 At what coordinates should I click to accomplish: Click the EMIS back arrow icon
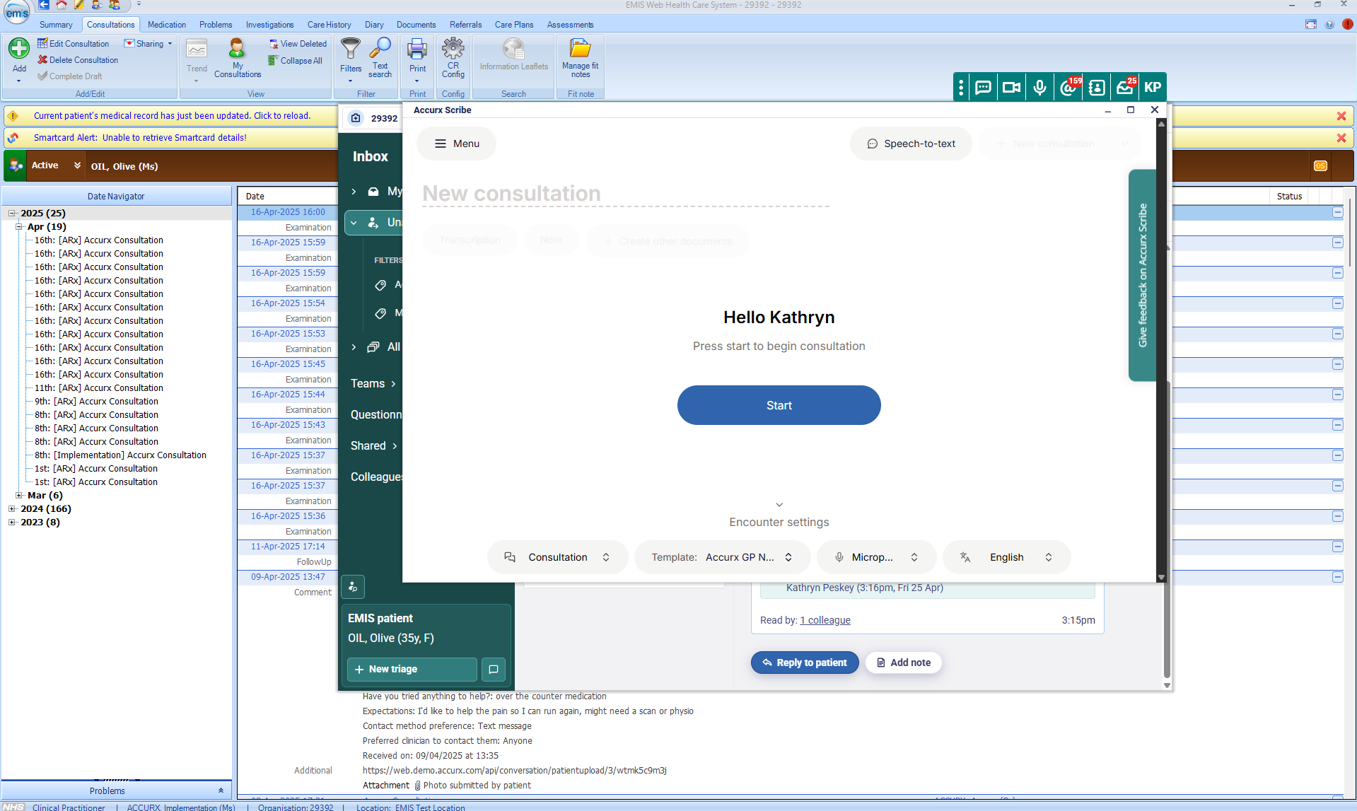(x=44, y=5)
